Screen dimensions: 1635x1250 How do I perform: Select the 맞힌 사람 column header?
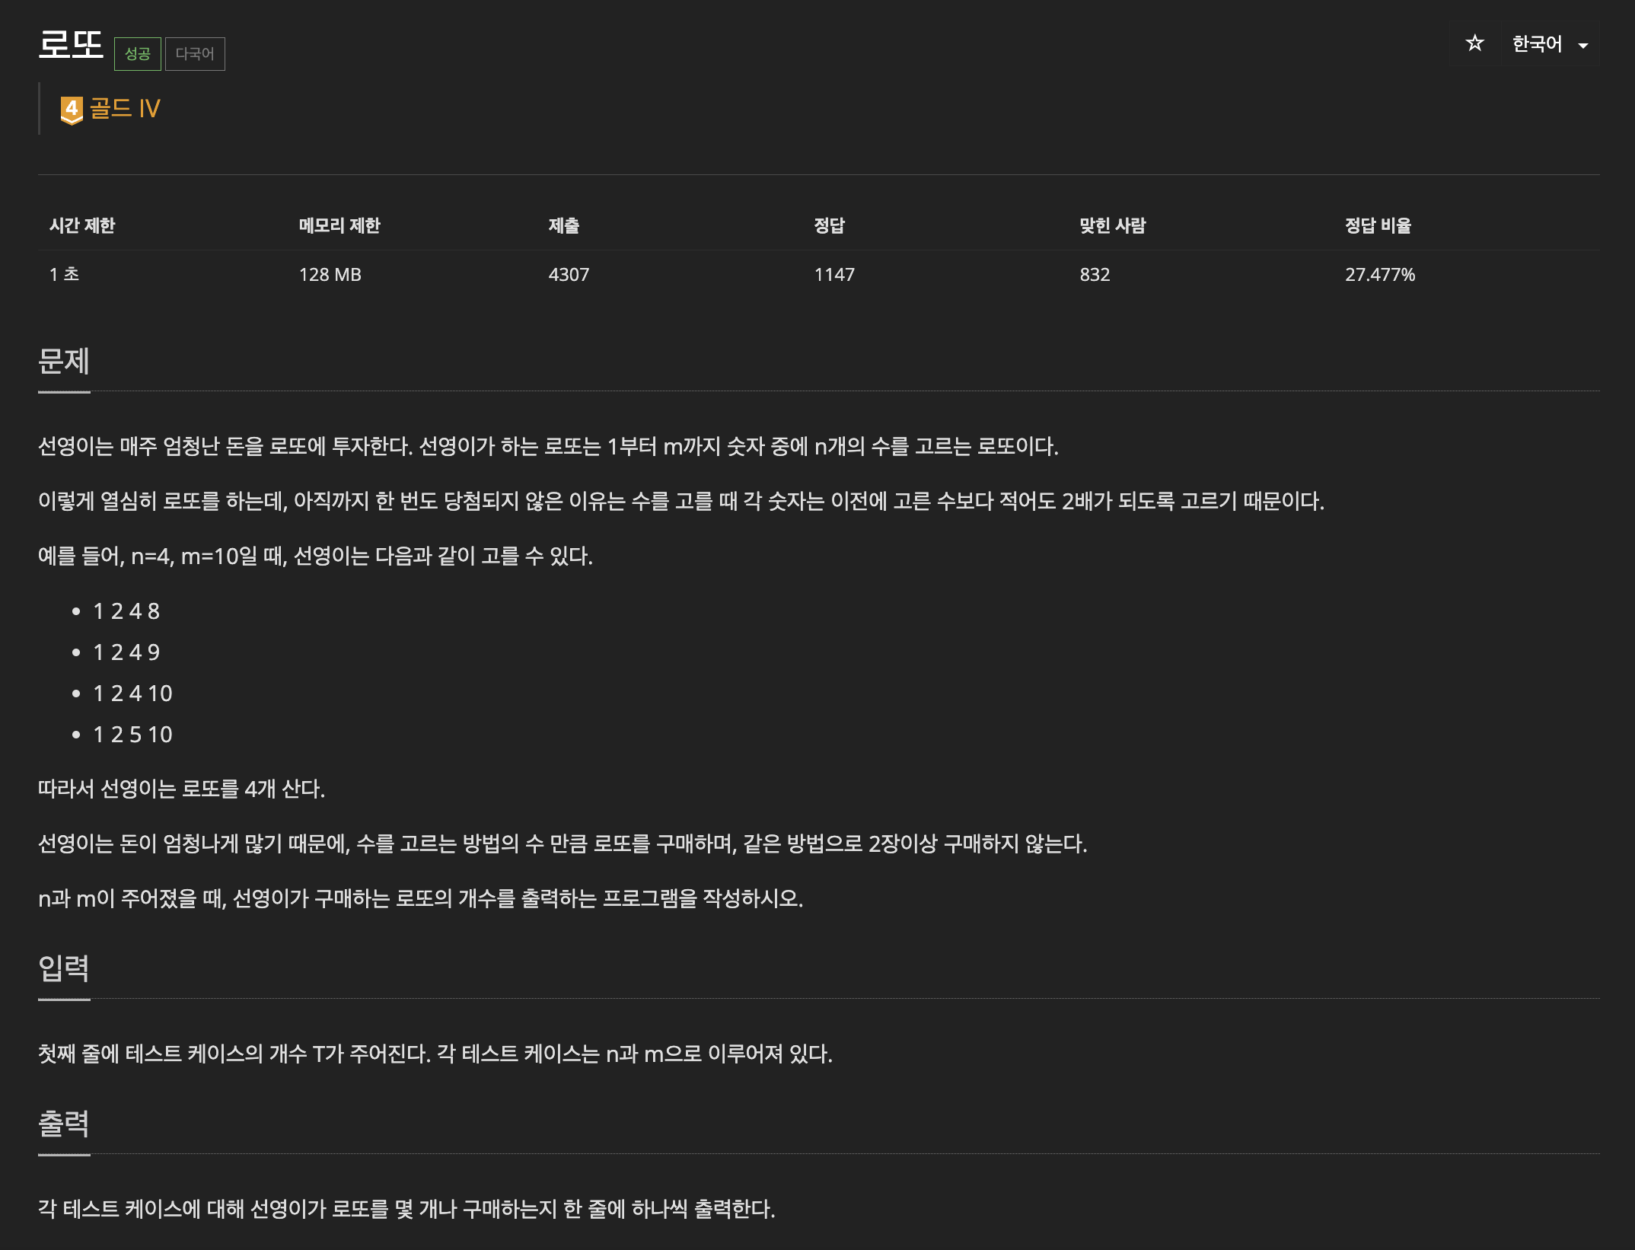click(x=1112, y=225)
